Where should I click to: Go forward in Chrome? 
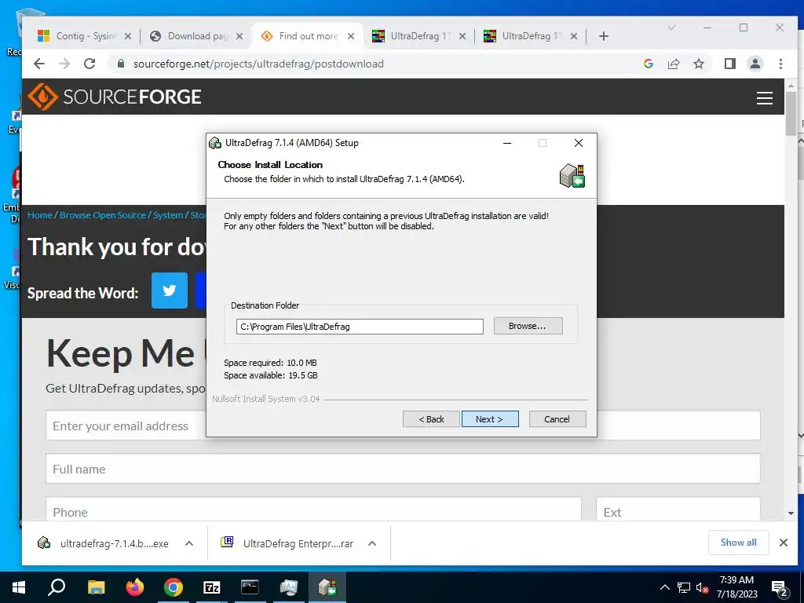pos(64,64)
